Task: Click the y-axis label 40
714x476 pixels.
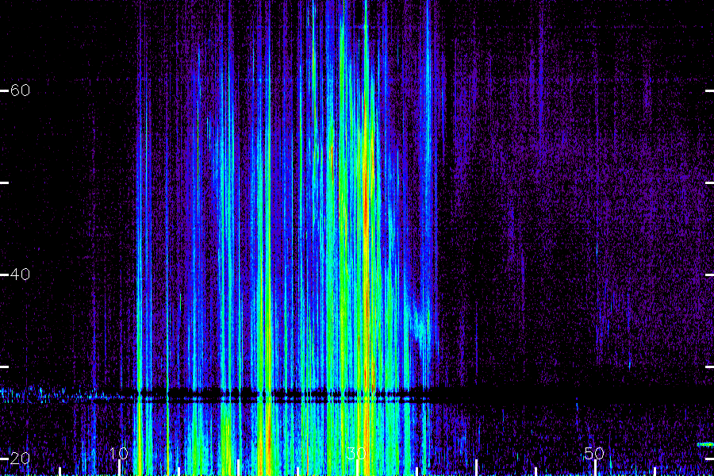Action: pyautogui.click(x=20, y=274)
